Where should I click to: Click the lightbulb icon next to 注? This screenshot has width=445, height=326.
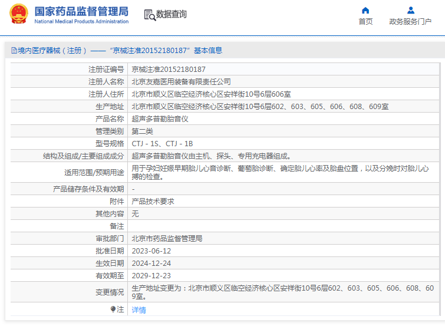click(x=113, y=309)
